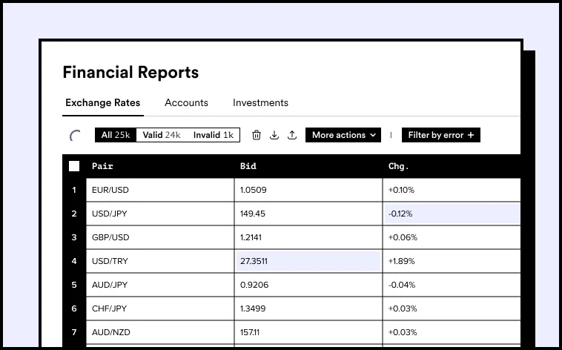Open the More actions dropdown

pos(343,135)
